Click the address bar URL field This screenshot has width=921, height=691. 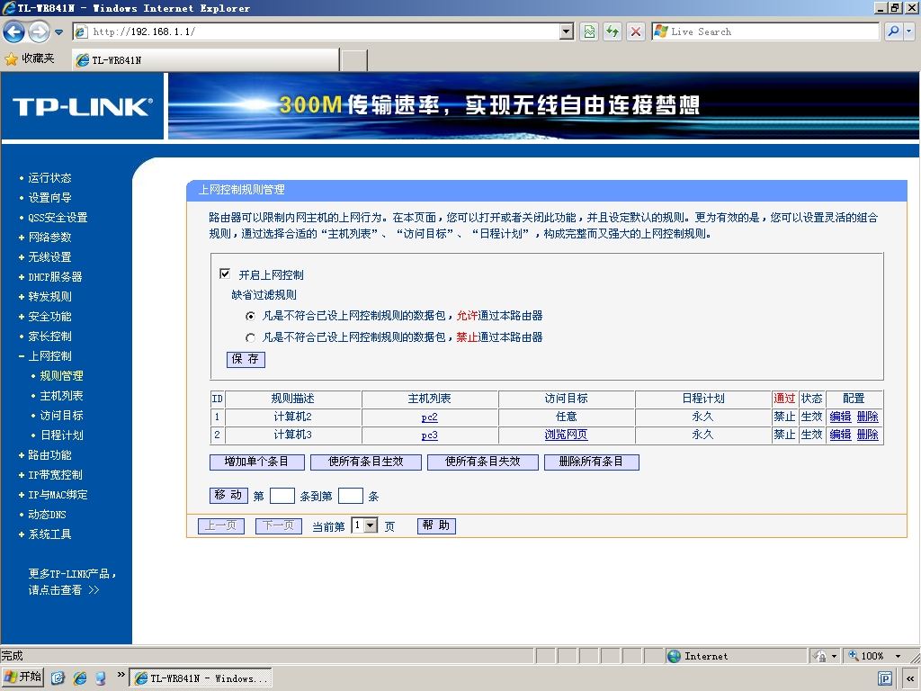click(x=317, y=31)
